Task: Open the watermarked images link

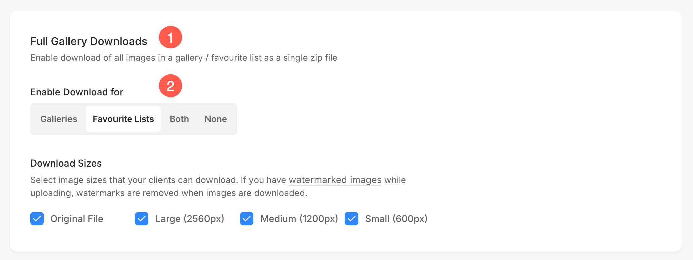Action: click(335, 180)
